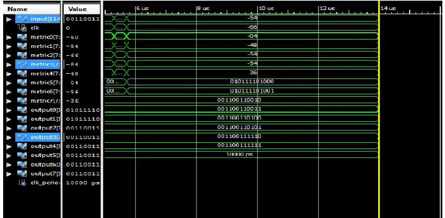Screen dimensions: 445x218
Task: Click waveform value 36
Action: tap(253, 72)
